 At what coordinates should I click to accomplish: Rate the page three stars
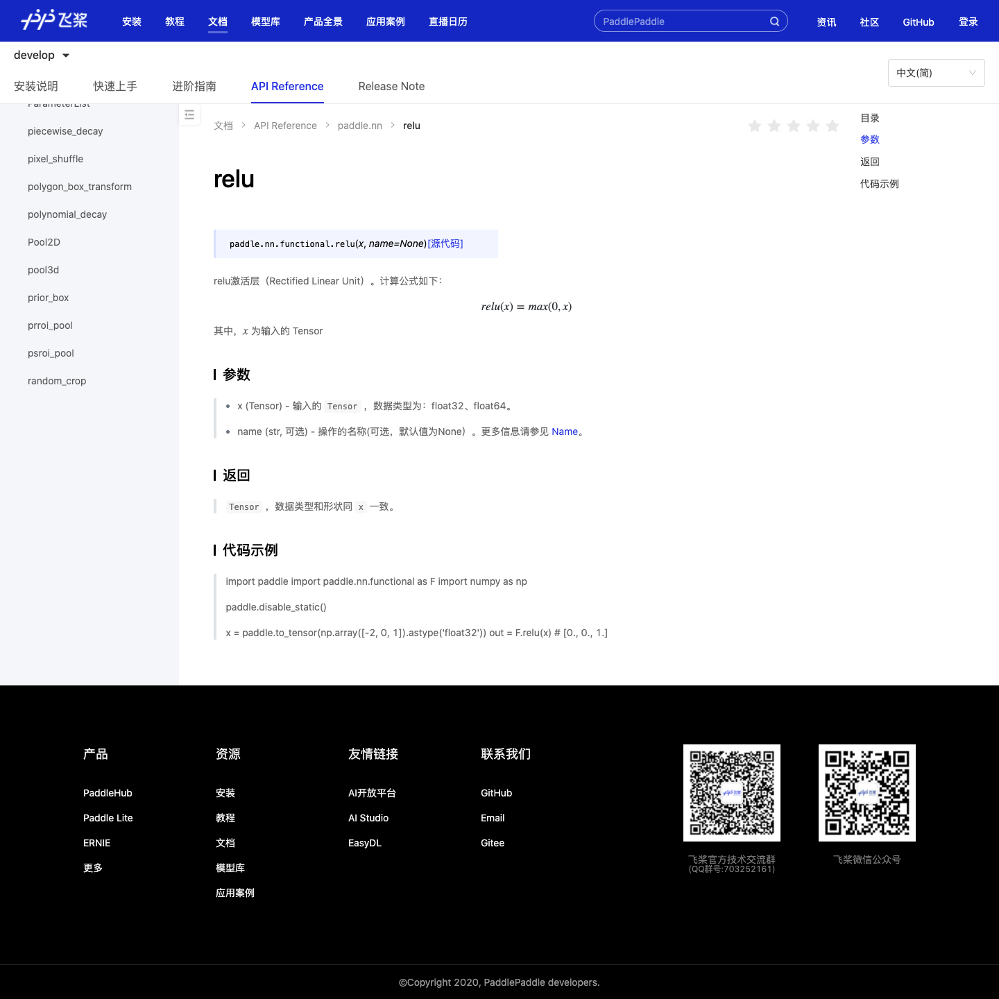(x=794, y=126)
